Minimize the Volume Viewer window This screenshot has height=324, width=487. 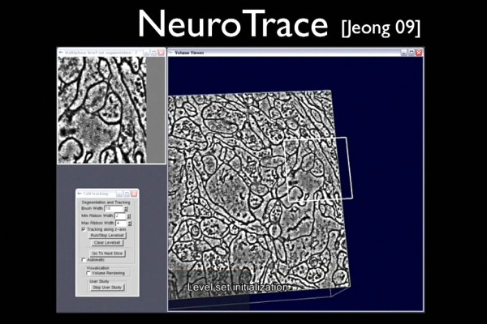click(x=405, y=52)
